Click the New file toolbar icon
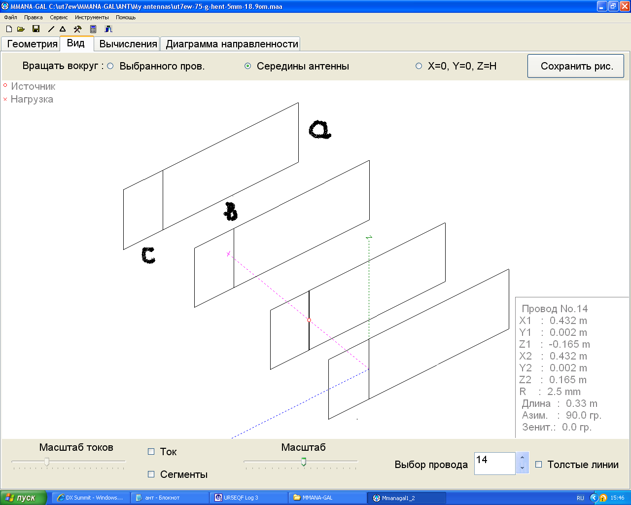 pyautogui.click(x=9, y=29)
